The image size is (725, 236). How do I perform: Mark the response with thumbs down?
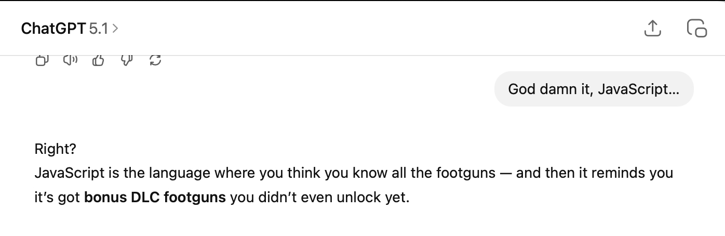click(x=127, y=61)
